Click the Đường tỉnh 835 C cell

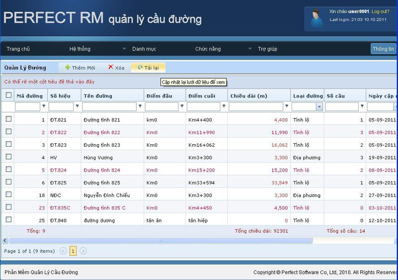[x=112, y=208]
